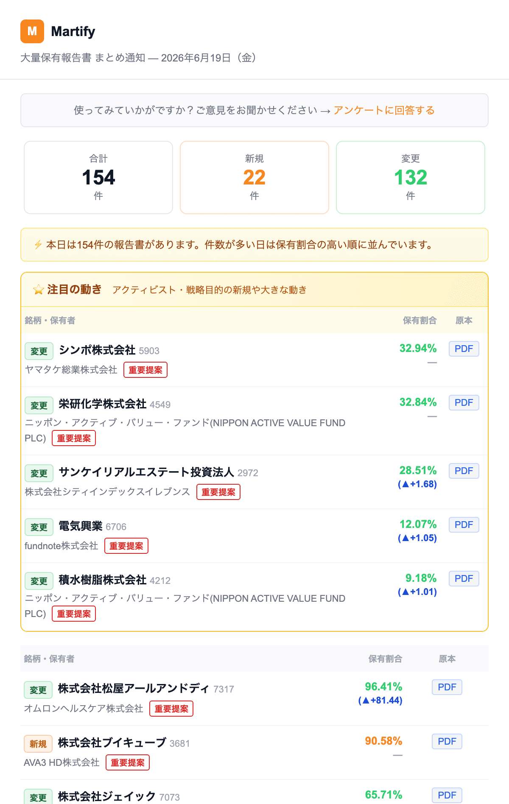Screen dimensions: 509x804
Task: Click holder ヤマタケ総業株式会社
Action: click(71, 370)
